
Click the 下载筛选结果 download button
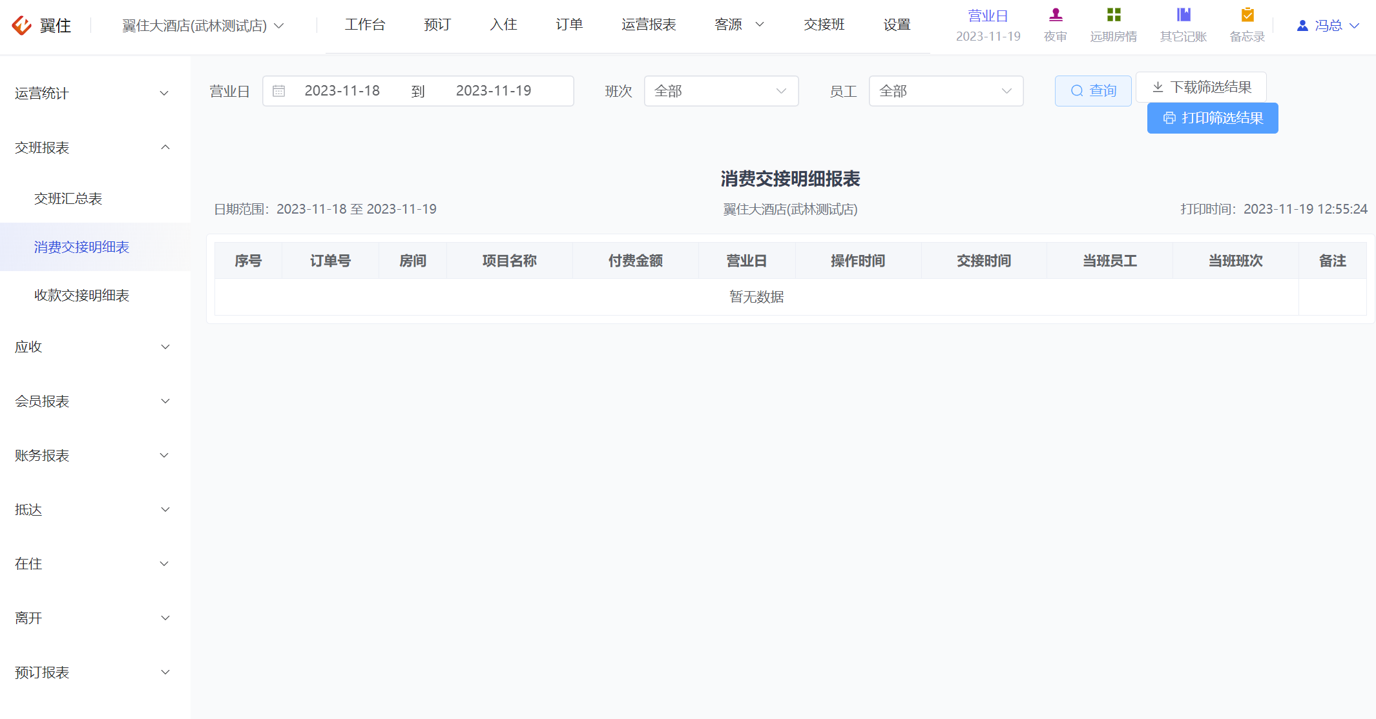click(1201, 87)
